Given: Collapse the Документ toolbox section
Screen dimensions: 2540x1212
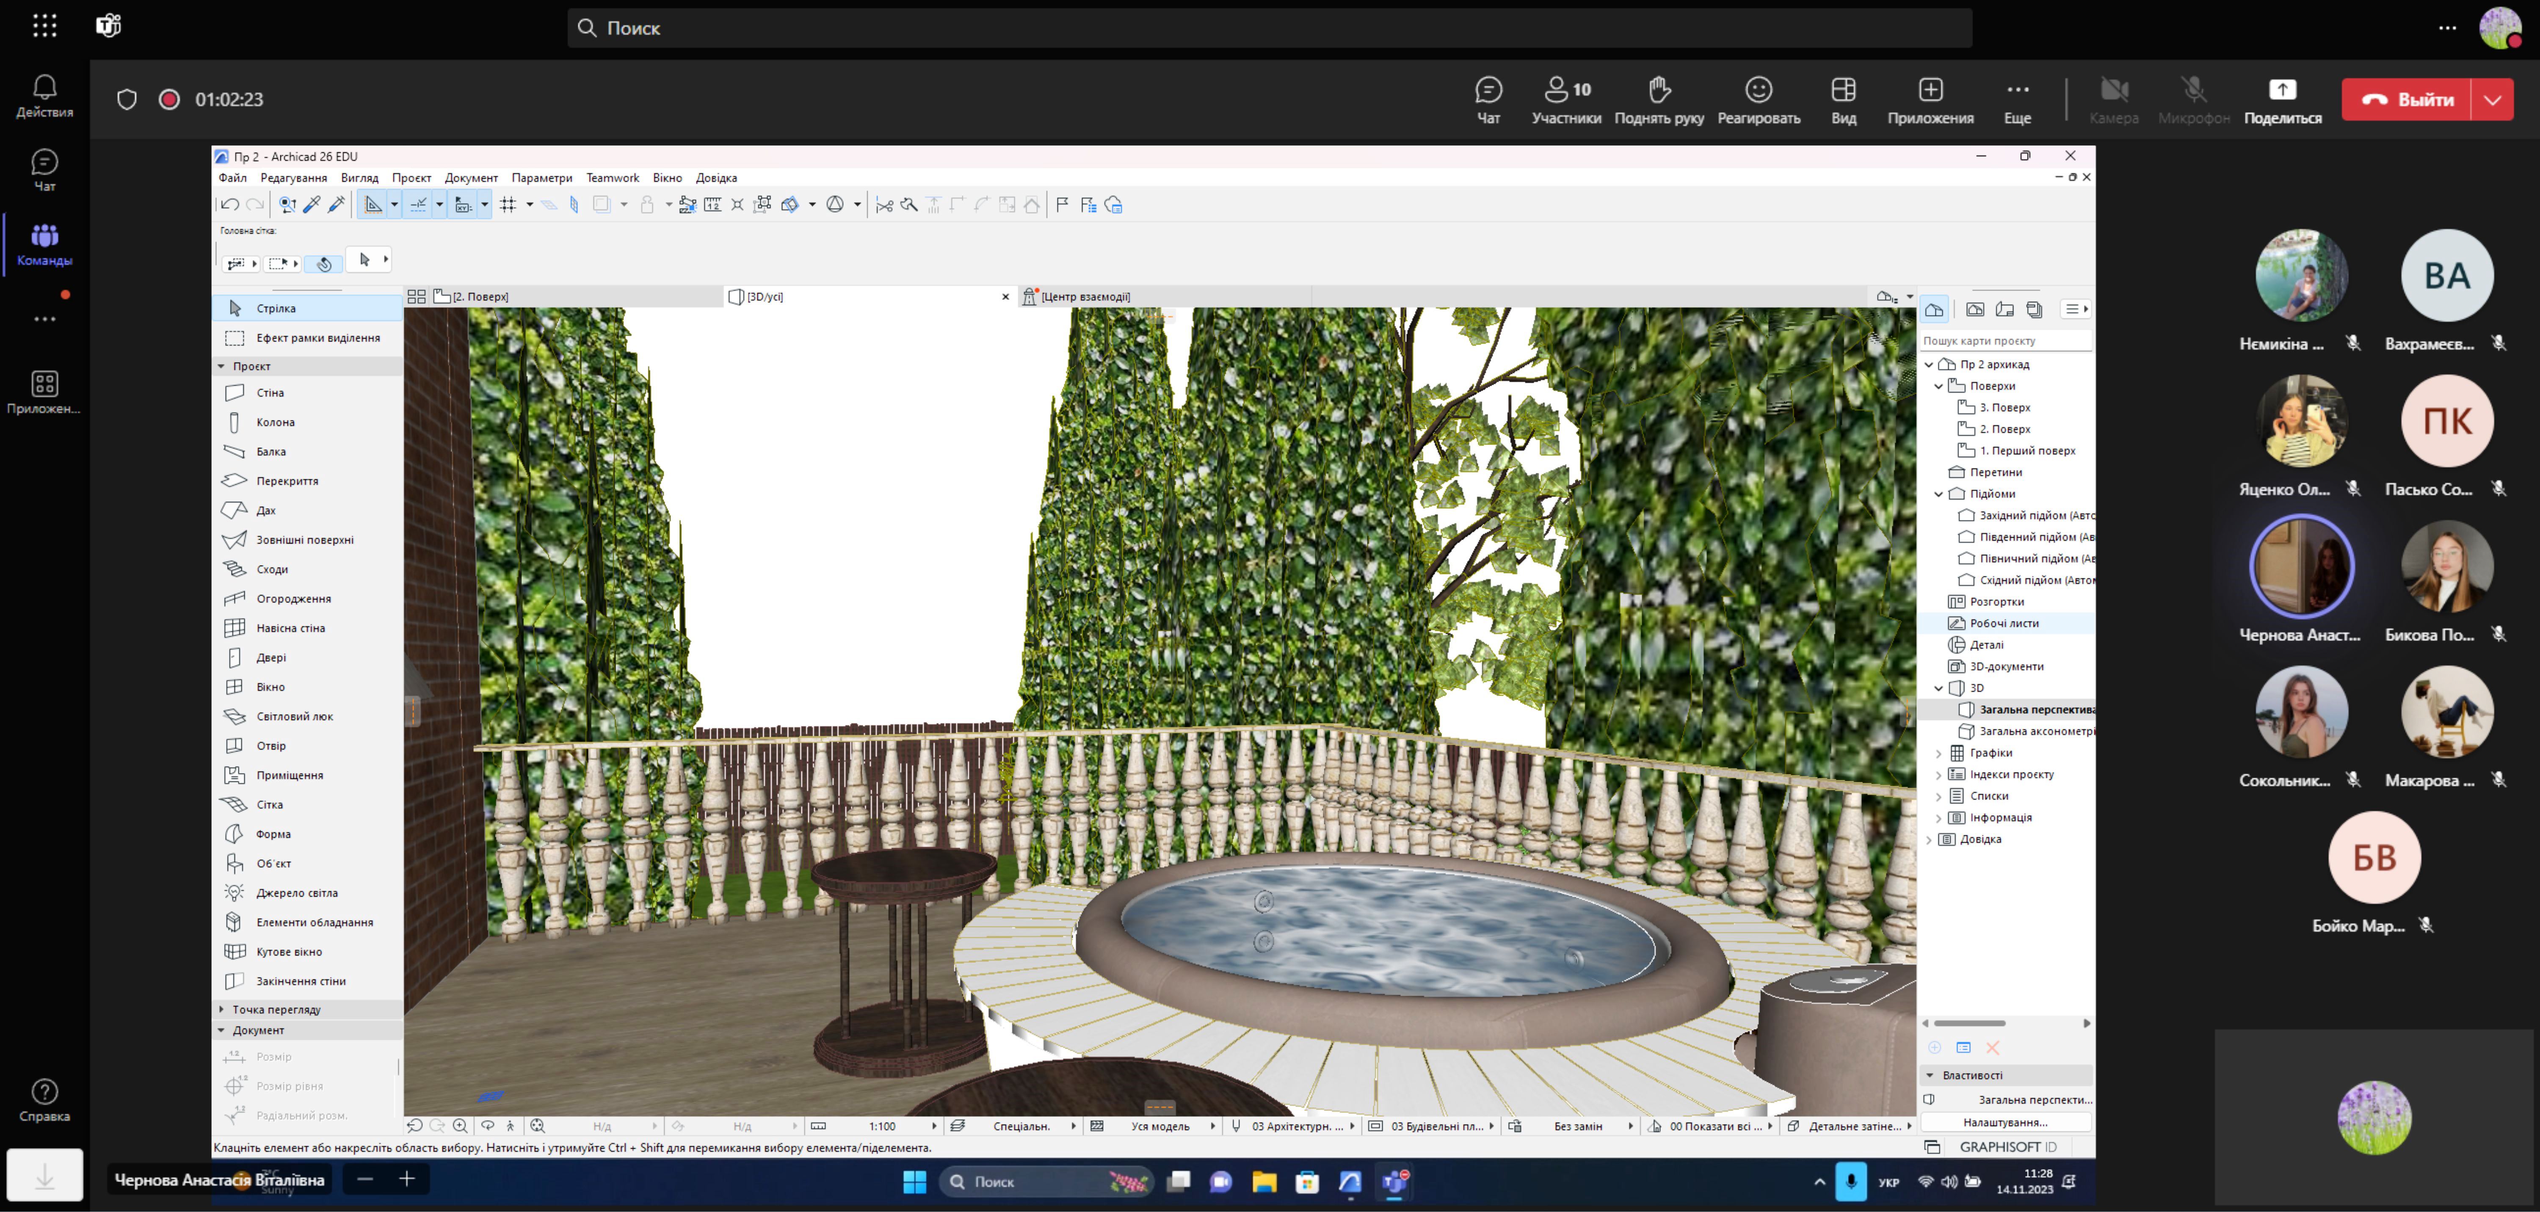Looking at the screenshot, I should tap(221, 1030).
